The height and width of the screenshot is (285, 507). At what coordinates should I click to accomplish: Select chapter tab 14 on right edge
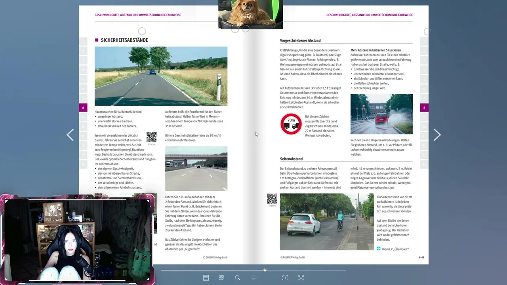[x=424, y=164]
